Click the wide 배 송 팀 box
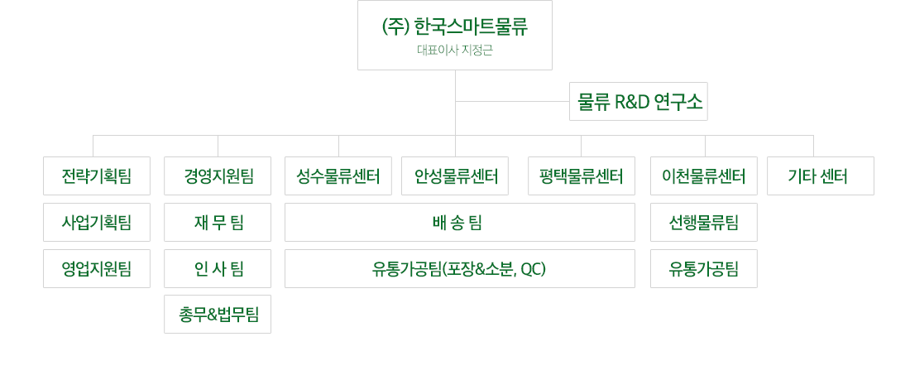Image resolution: width=910 pixels, height=380 pixels. click(x=459, y=223)
